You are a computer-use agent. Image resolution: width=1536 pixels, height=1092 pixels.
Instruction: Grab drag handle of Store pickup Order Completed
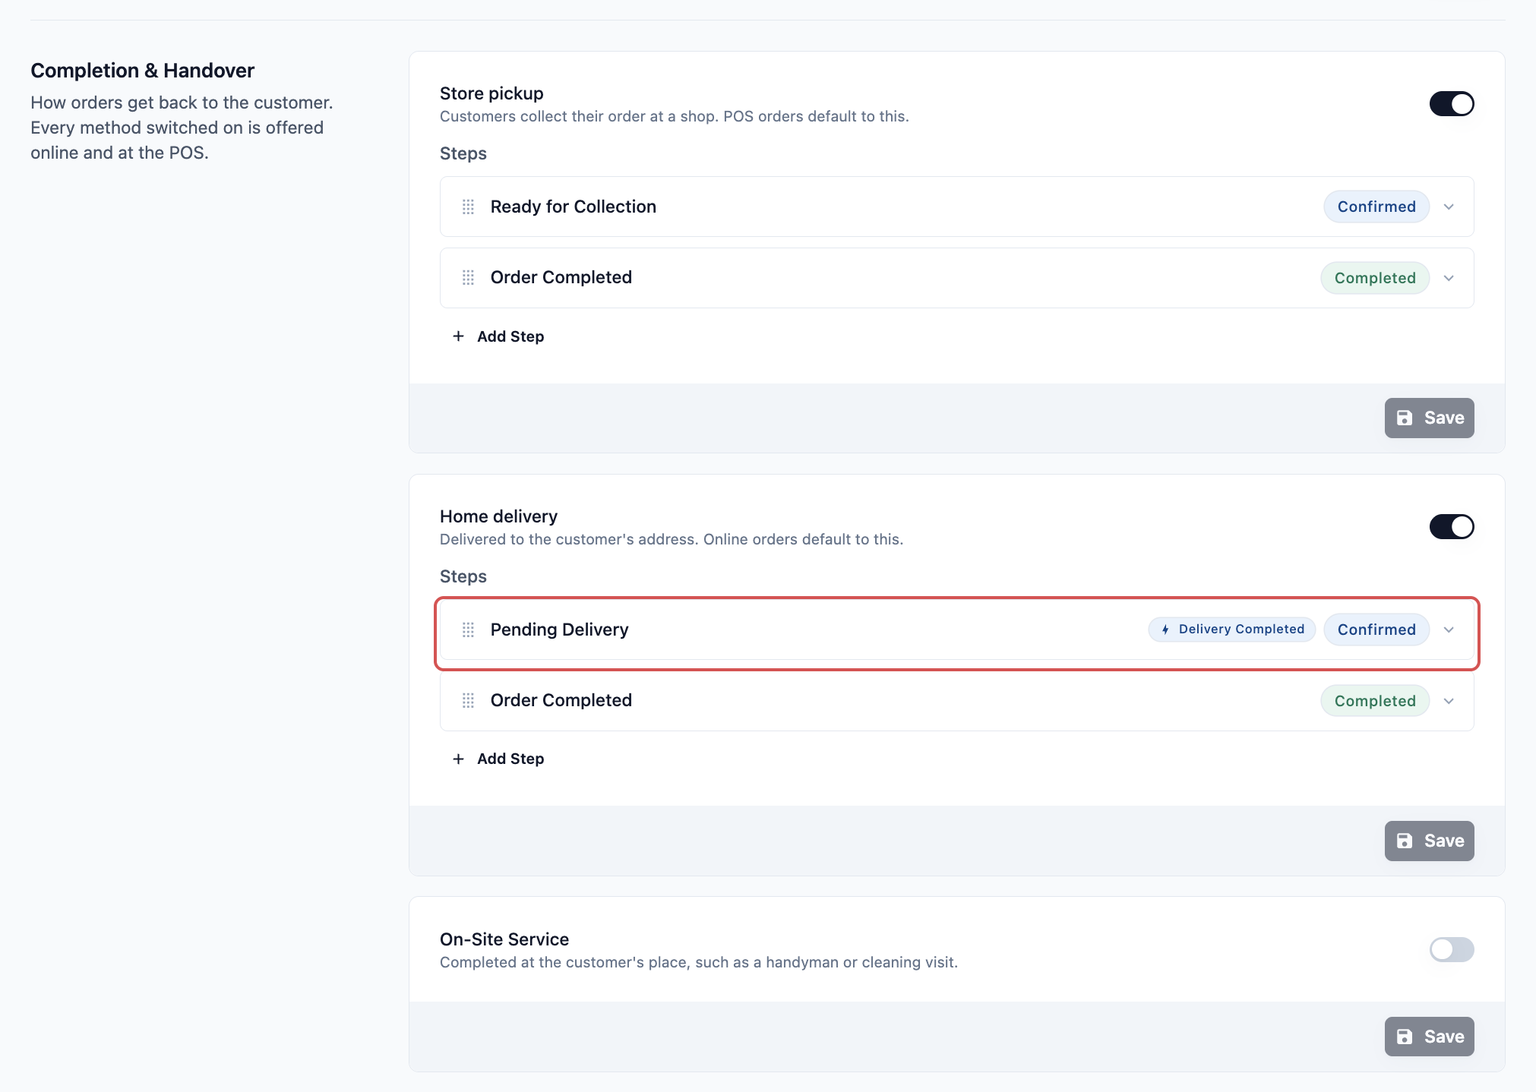coord(468,278)
